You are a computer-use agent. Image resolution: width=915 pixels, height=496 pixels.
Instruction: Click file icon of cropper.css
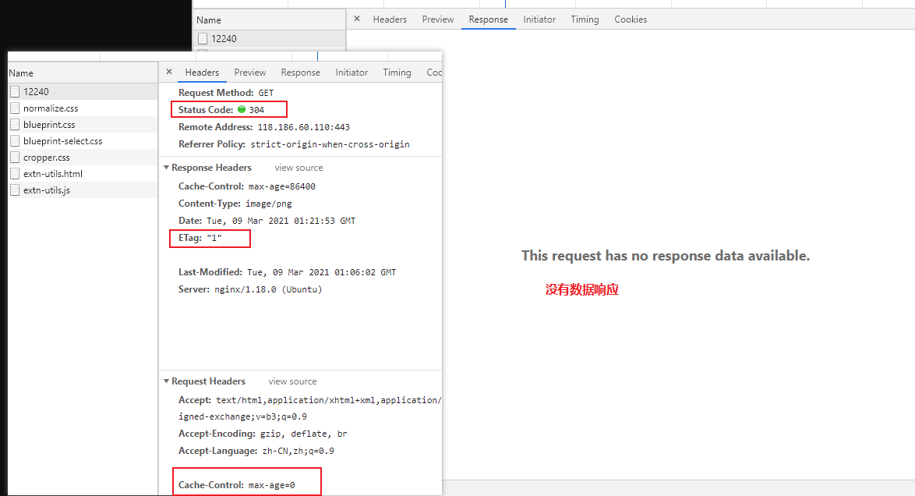point(15,158)
